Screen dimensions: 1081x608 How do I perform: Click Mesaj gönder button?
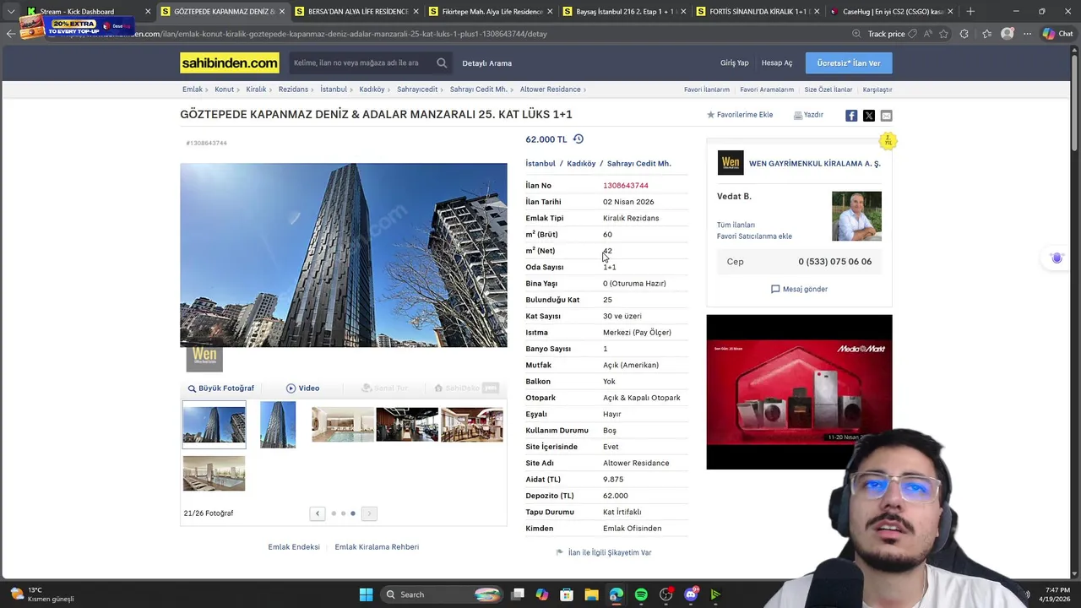799,289
